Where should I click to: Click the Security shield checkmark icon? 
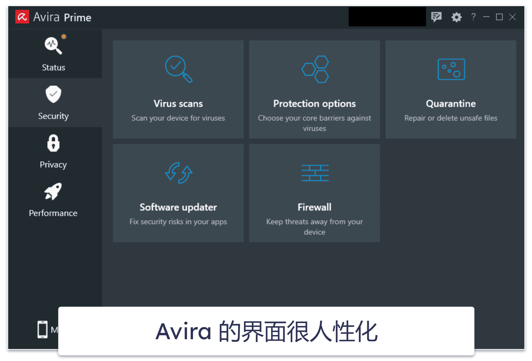click(x=53, y=94)
